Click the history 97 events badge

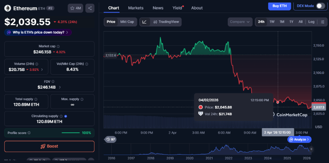click(x=111, y=139)
